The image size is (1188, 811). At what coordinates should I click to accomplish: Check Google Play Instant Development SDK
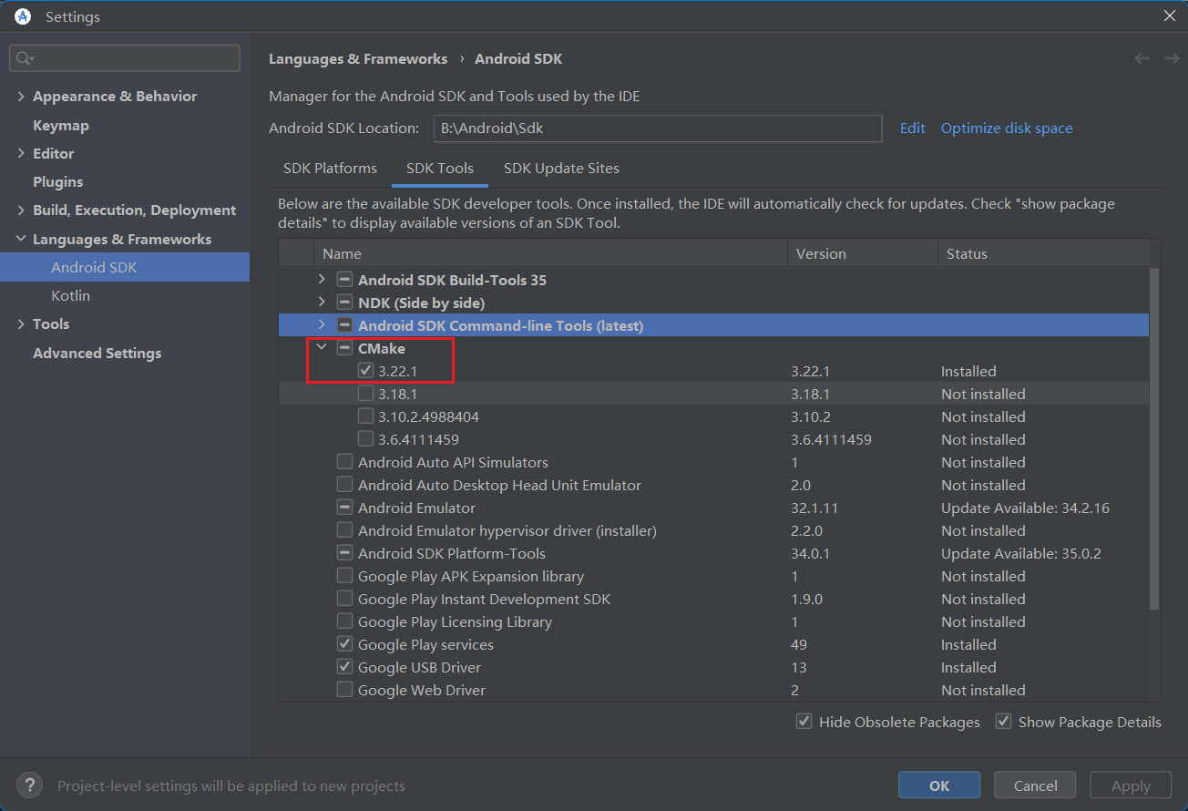coord(344,599)
